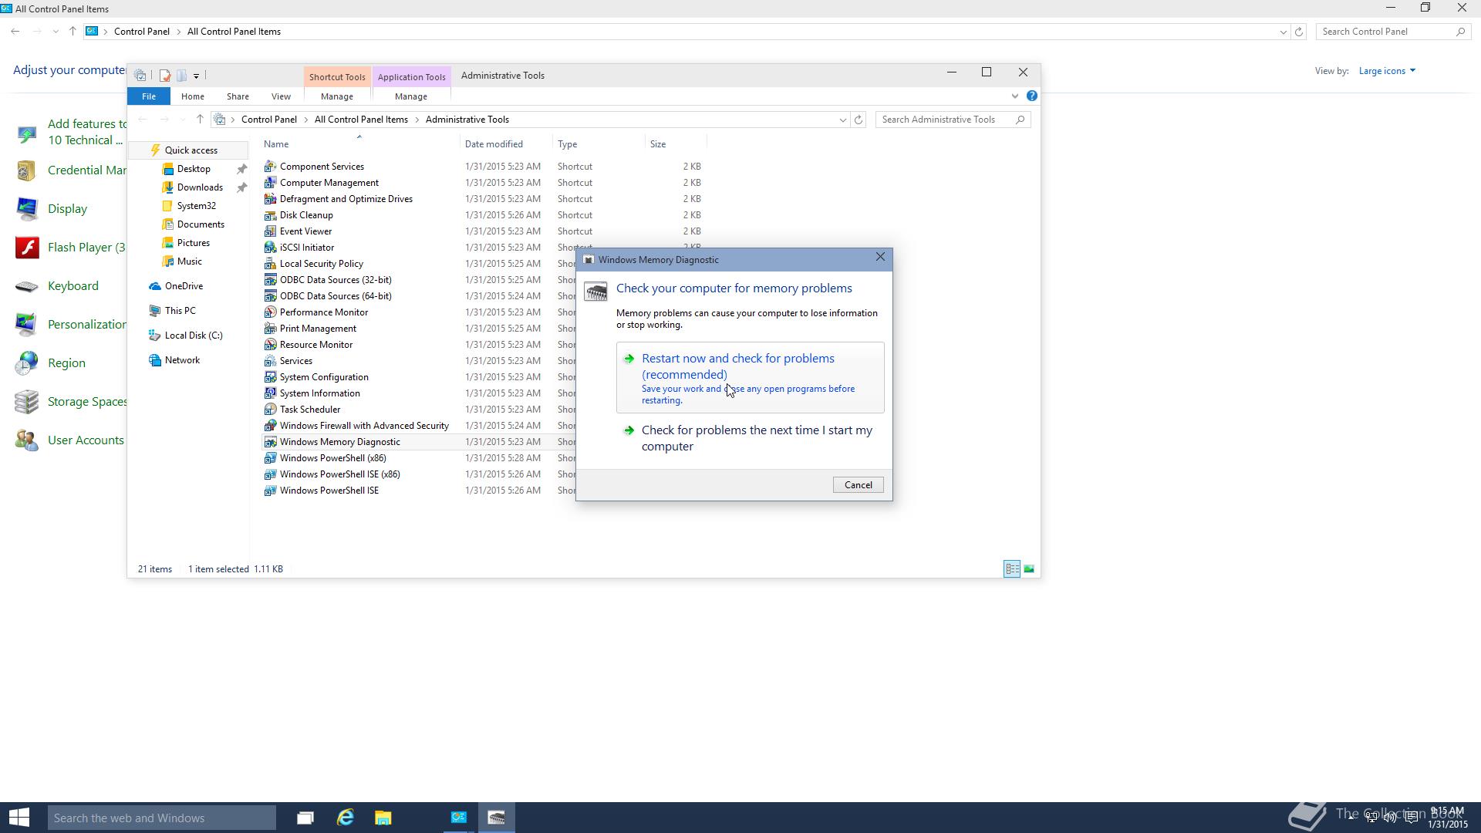Close the Windows Memory Diagnostic dialog
The image size is (1481, 833).
(880, 258)
